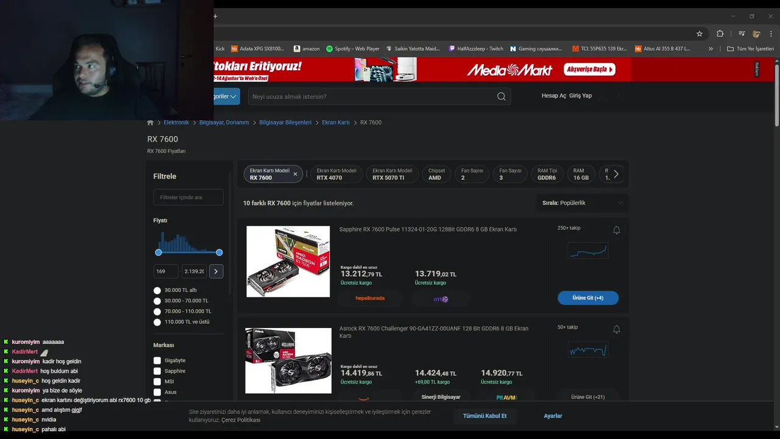Click the maximum price slider handle
This screenshot has height=439, width=780.
tap(219, 252)
